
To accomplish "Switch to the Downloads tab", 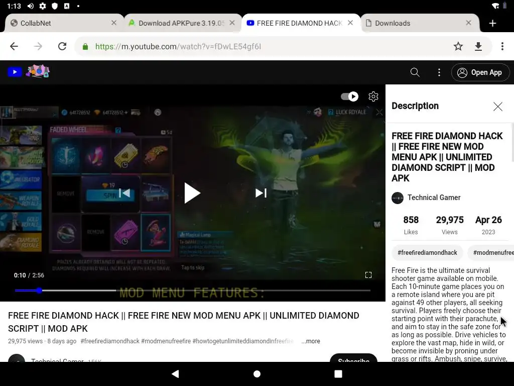I will click(420, 23).
